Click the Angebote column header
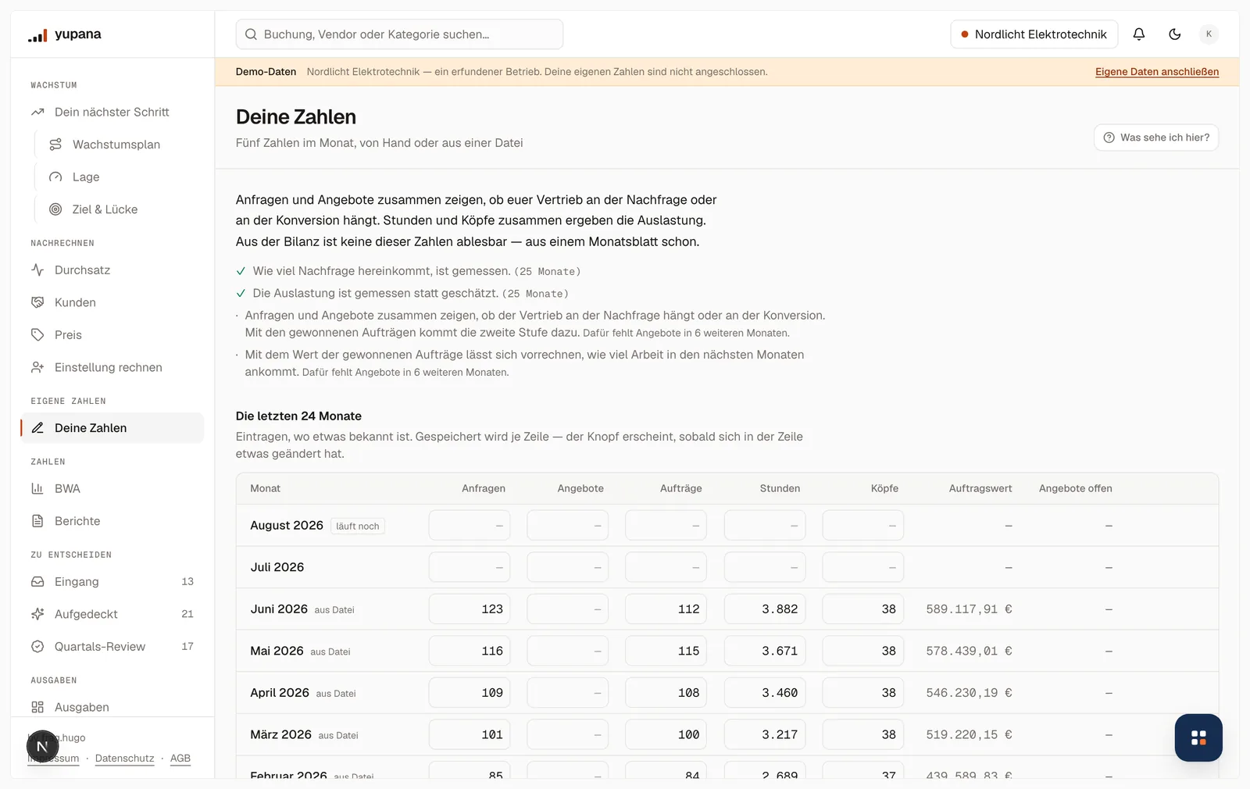Image resolution: width=1250 pixels, height=789 pixels. point(580,489)
